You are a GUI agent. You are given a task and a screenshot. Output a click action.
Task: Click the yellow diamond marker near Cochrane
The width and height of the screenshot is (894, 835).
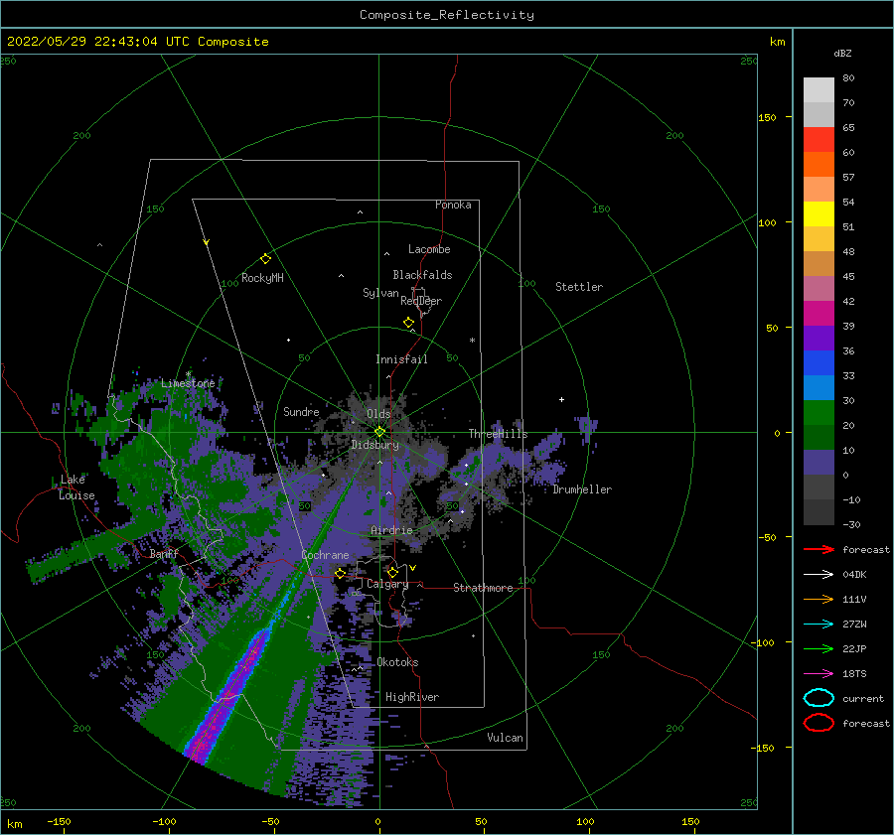point(340,574)
